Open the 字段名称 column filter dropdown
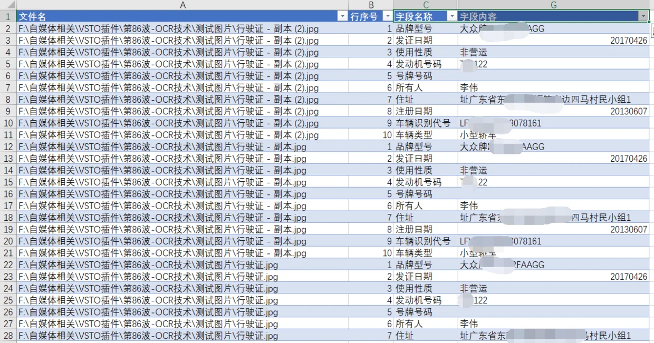654x343 pixels. pyautogui.click(x=452, y=16)
